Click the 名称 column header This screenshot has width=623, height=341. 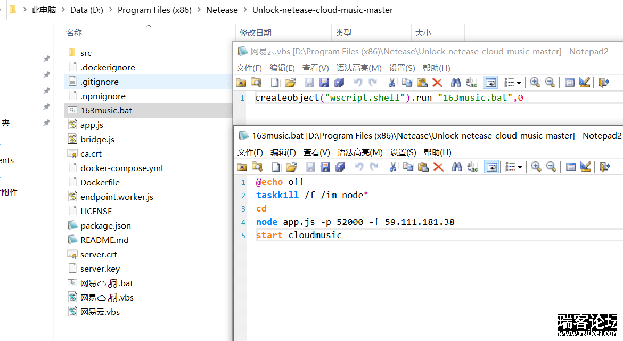pos(74,33)
